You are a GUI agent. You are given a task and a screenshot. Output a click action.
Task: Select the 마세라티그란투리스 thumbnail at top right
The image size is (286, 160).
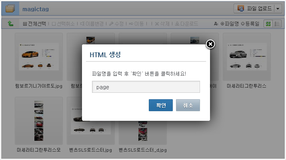247,57
